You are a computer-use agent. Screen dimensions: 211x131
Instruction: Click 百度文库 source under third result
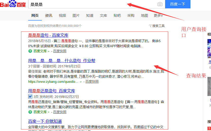40,112
